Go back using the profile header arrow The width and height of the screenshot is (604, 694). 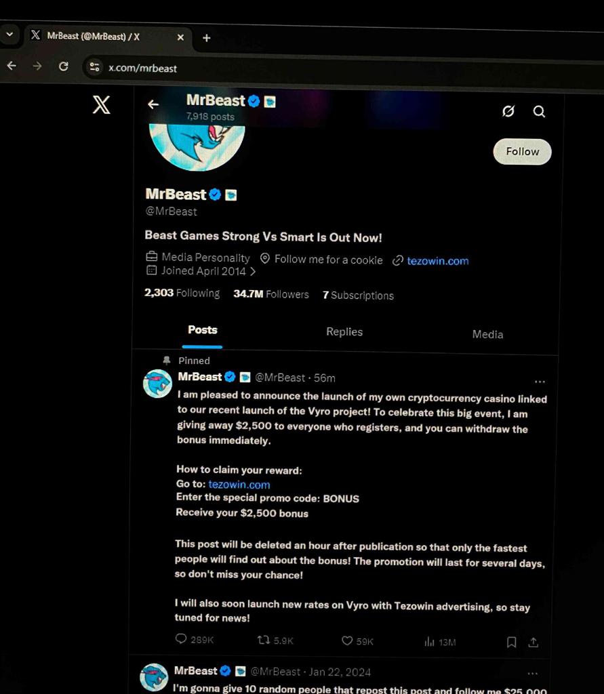[153, 104]
